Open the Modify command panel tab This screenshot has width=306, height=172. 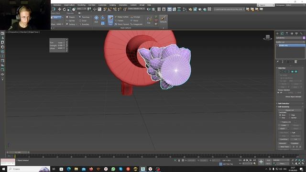pos(282,33)
